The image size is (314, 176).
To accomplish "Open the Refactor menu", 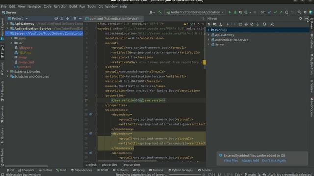I will pos(60,6).
